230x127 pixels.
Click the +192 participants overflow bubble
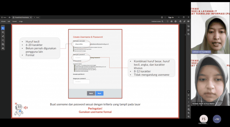217,119
